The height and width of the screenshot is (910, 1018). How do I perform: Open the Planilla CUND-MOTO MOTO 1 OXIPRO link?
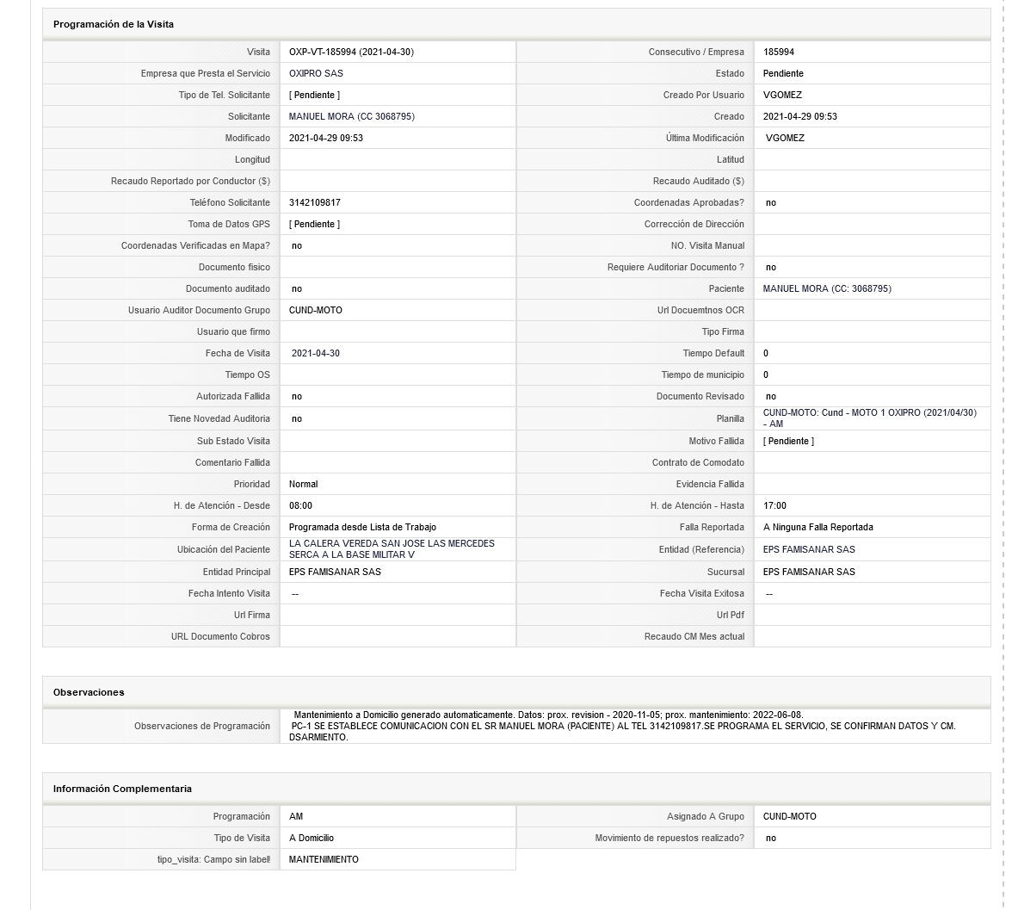[869, 418]
